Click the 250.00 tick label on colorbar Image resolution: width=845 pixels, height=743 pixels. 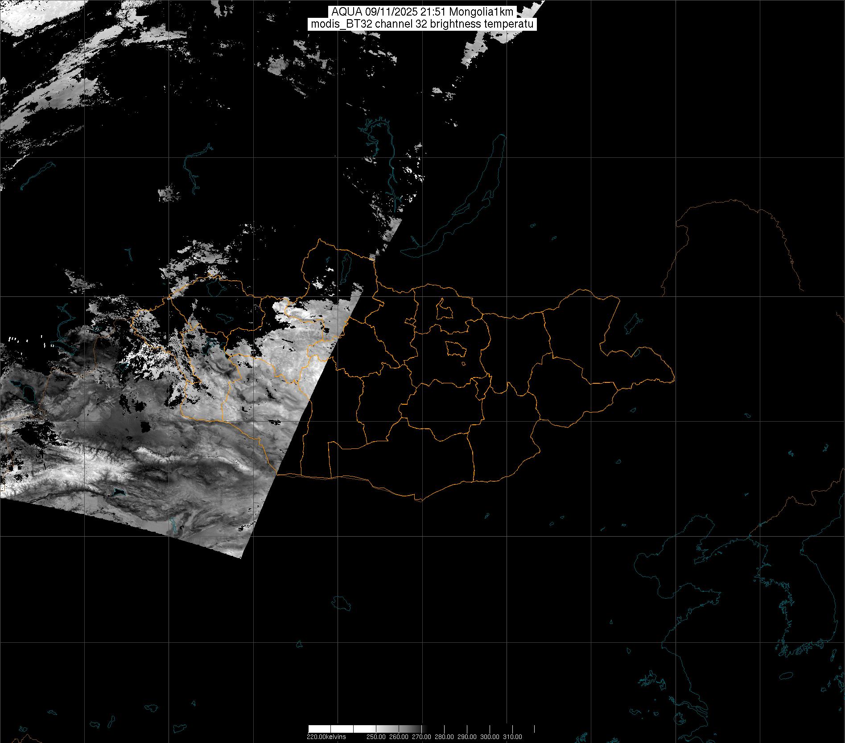376,737
